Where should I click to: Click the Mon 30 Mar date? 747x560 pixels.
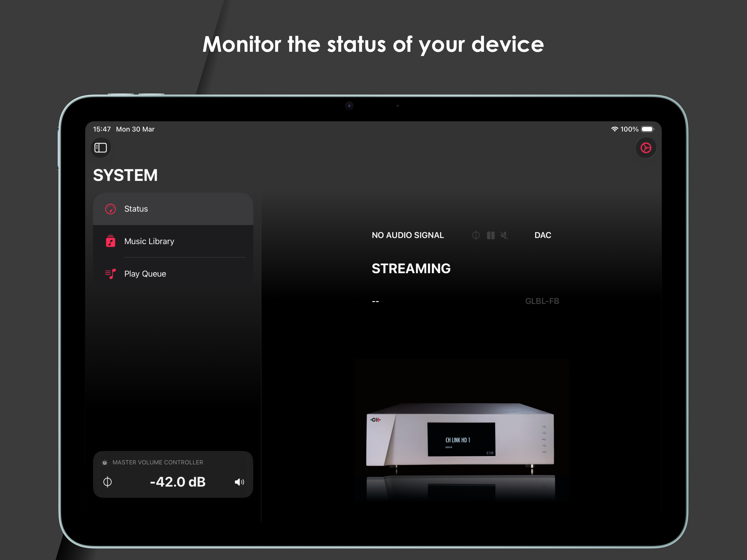click(x=135, y=129)
